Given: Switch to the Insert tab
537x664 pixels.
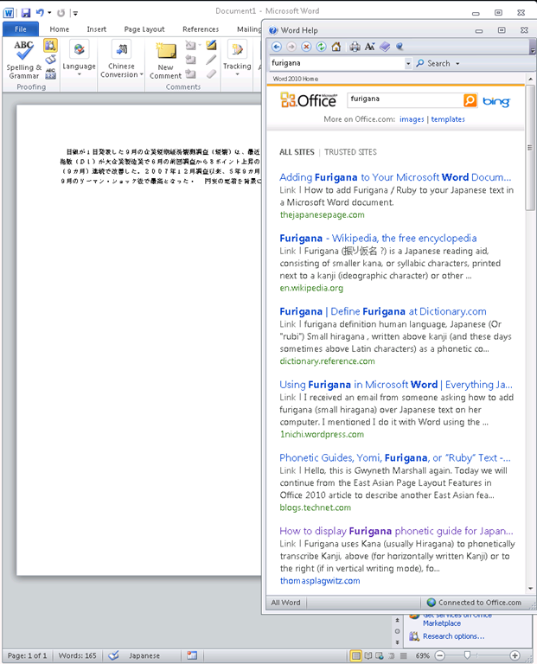Looking at the screenshot, I should [96, 29].
